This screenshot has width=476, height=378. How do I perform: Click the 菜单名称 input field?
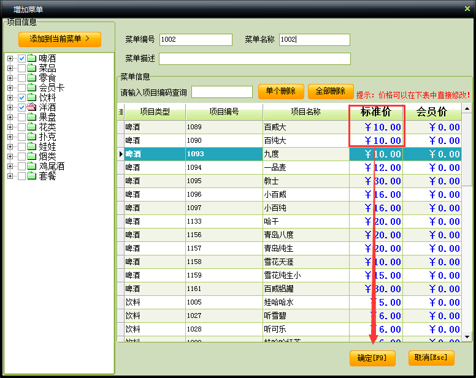click(x=315, y=40)
